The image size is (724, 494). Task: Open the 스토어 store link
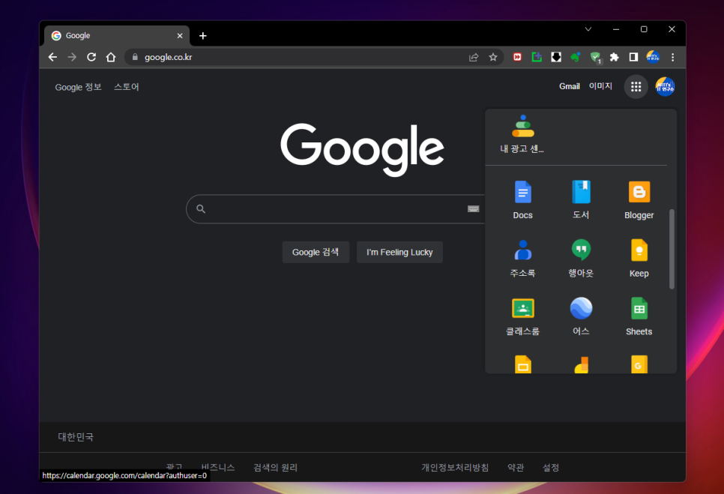click(x=127, y=87)
